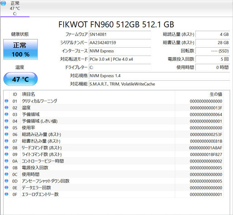The height and width of the screenshot is (215, 233).
Task: Select the リードコマンド数 (ホスト) row
Action: click(x=113, y=147)
